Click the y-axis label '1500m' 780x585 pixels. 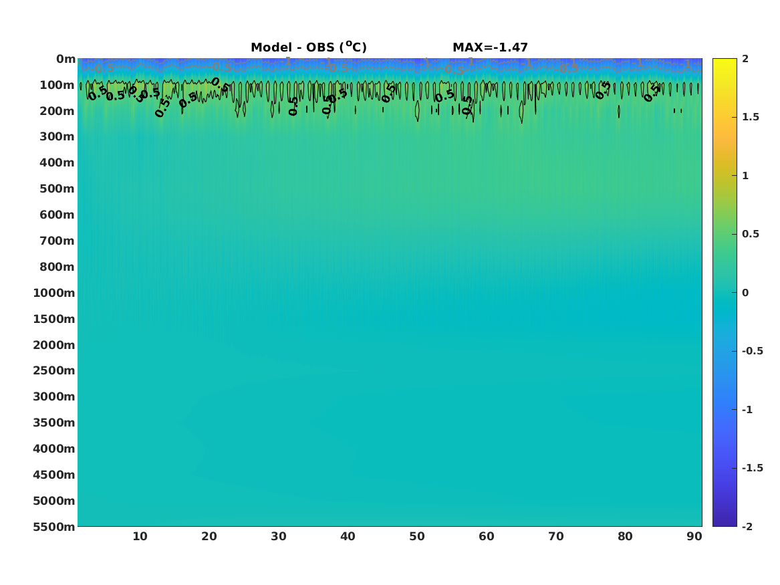point(54,319)
